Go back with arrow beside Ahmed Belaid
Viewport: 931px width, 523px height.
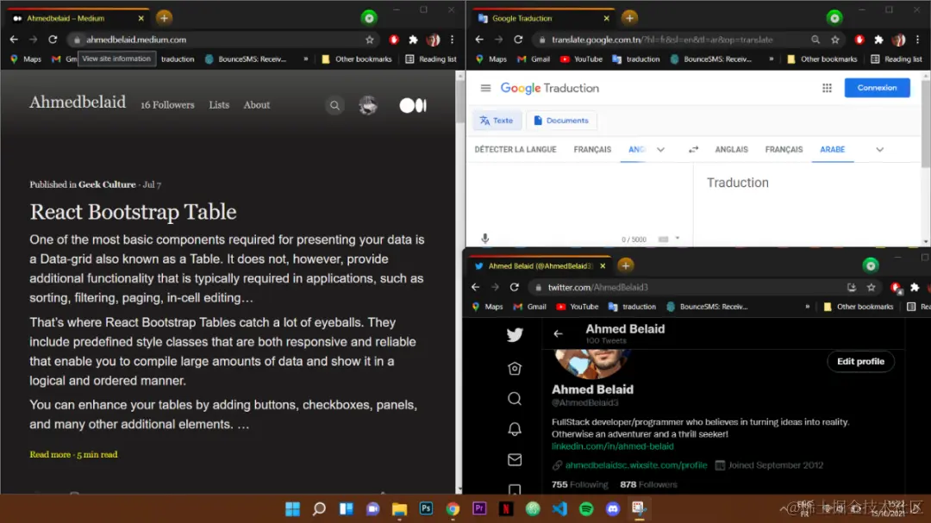pyautogui.click(x=558, y=333)
